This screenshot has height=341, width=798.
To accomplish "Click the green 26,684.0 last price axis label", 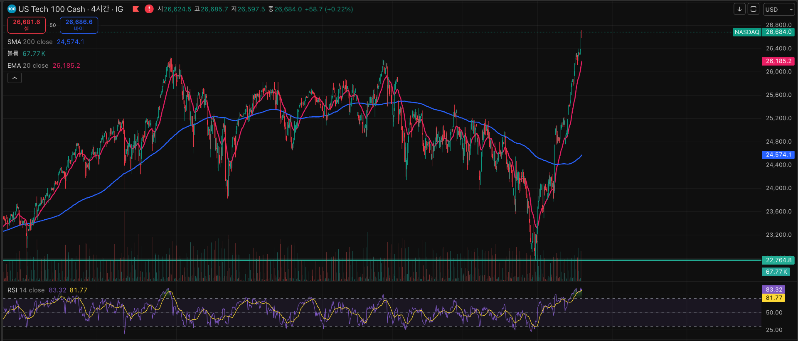I will (x=778, y=32).
